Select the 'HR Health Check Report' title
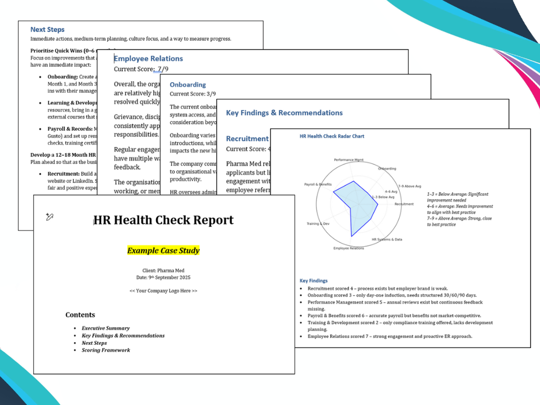 pos(163,220)
